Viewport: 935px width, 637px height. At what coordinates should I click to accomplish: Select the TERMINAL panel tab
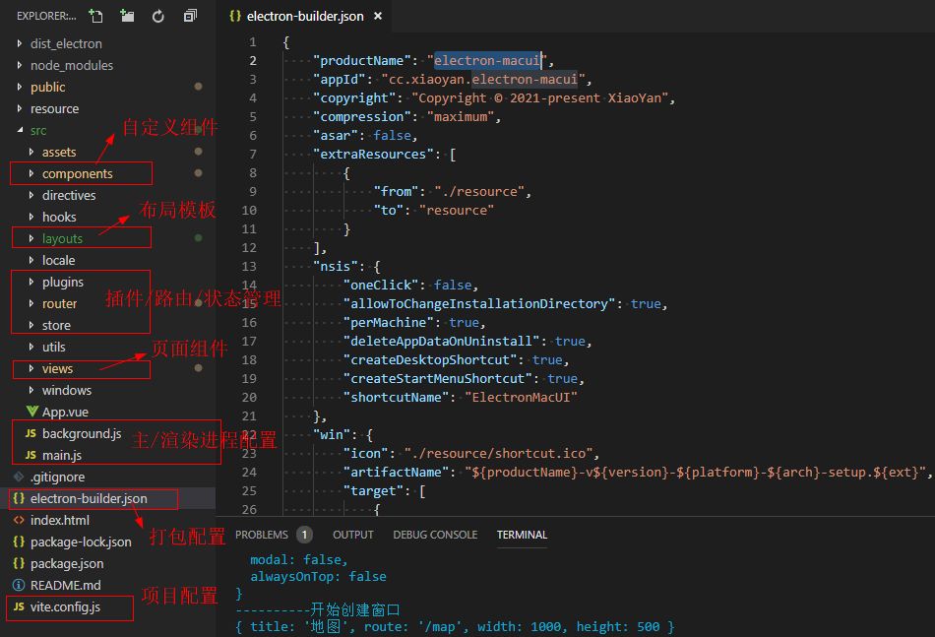521,535
